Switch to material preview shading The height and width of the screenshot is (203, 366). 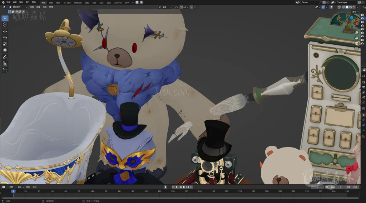[350, 7]
